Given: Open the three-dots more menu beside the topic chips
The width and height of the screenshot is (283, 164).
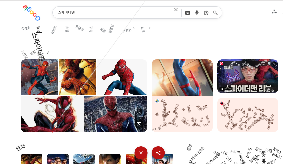Looking at the screenshot, I should 48,53.
